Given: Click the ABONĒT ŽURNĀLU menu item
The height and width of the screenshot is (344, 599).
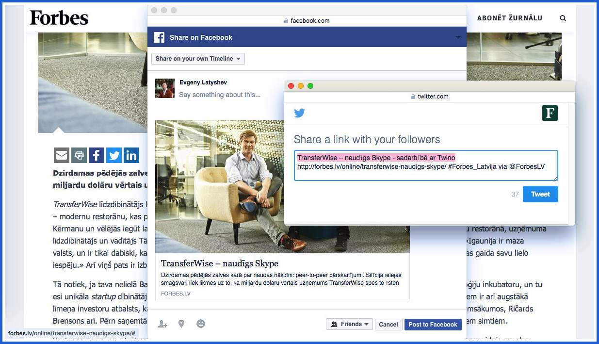Looking at the screenshot, I should coord(510,18).
